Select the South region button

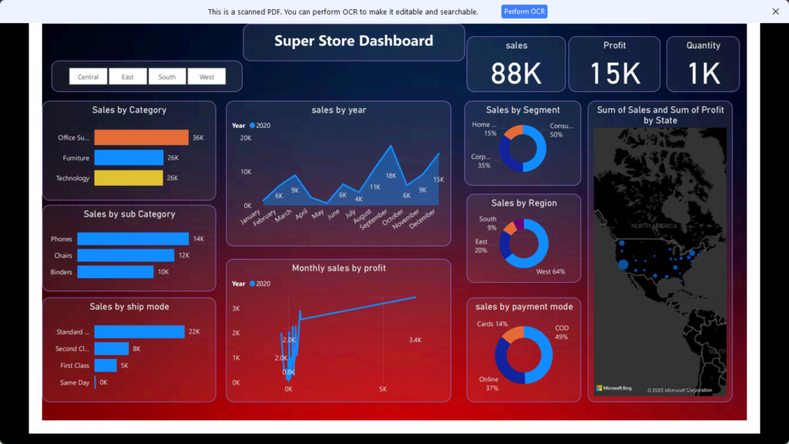166,76
